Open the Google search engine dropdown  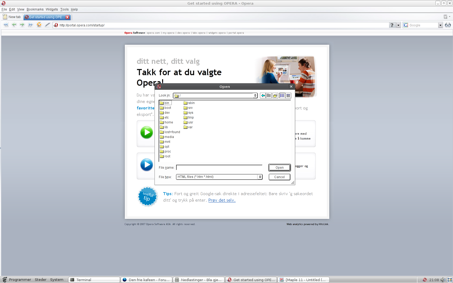pos(440,25)
